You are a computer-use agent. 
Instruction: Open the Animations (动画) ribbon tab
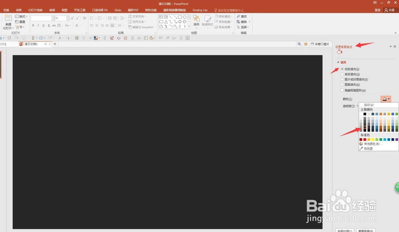[19, 10]
